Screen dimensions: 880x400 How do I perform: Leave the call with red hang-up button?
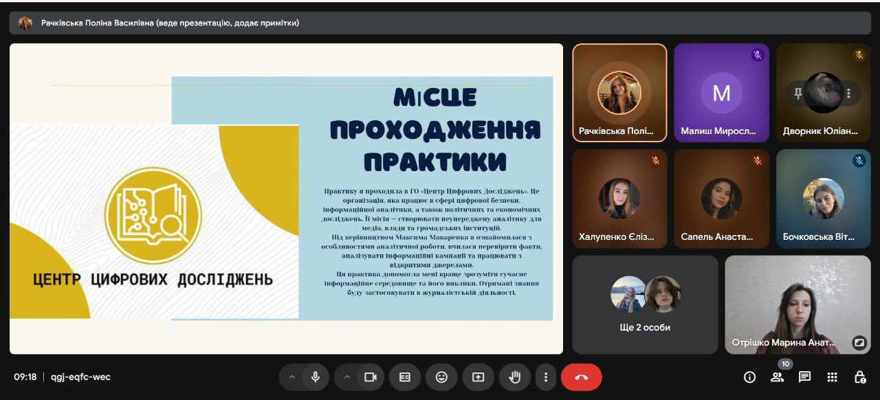coord(582,377)
